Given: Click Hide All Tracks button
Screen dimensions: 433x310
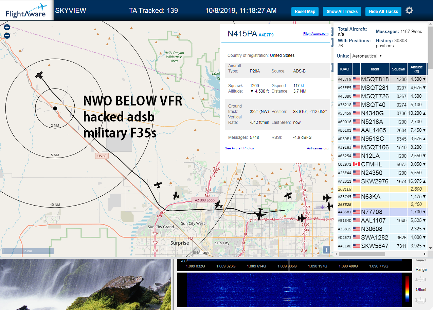Looking at the screenshot, I should 383,11.
